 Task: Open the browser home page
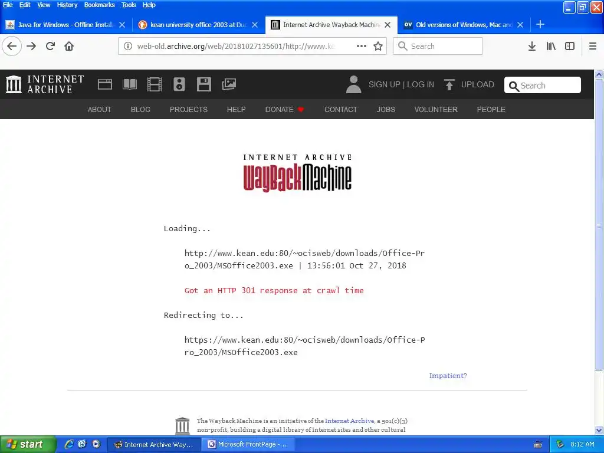69,46
